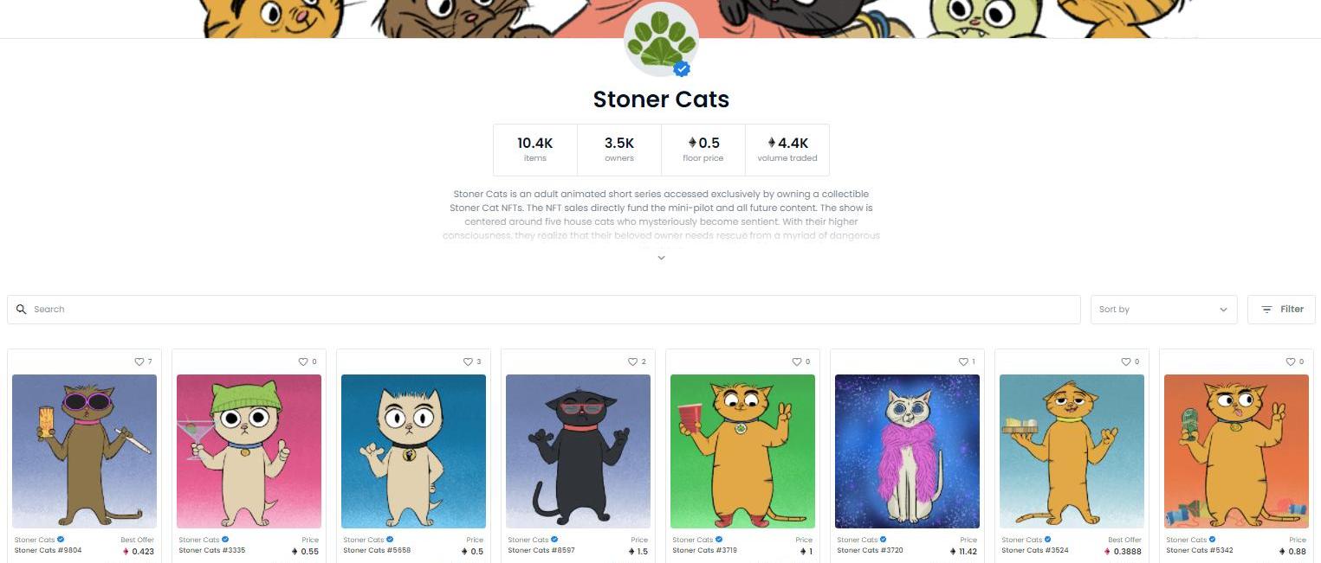
Task: Select the 3.5K owners stat
Action: tap(619, 150)
